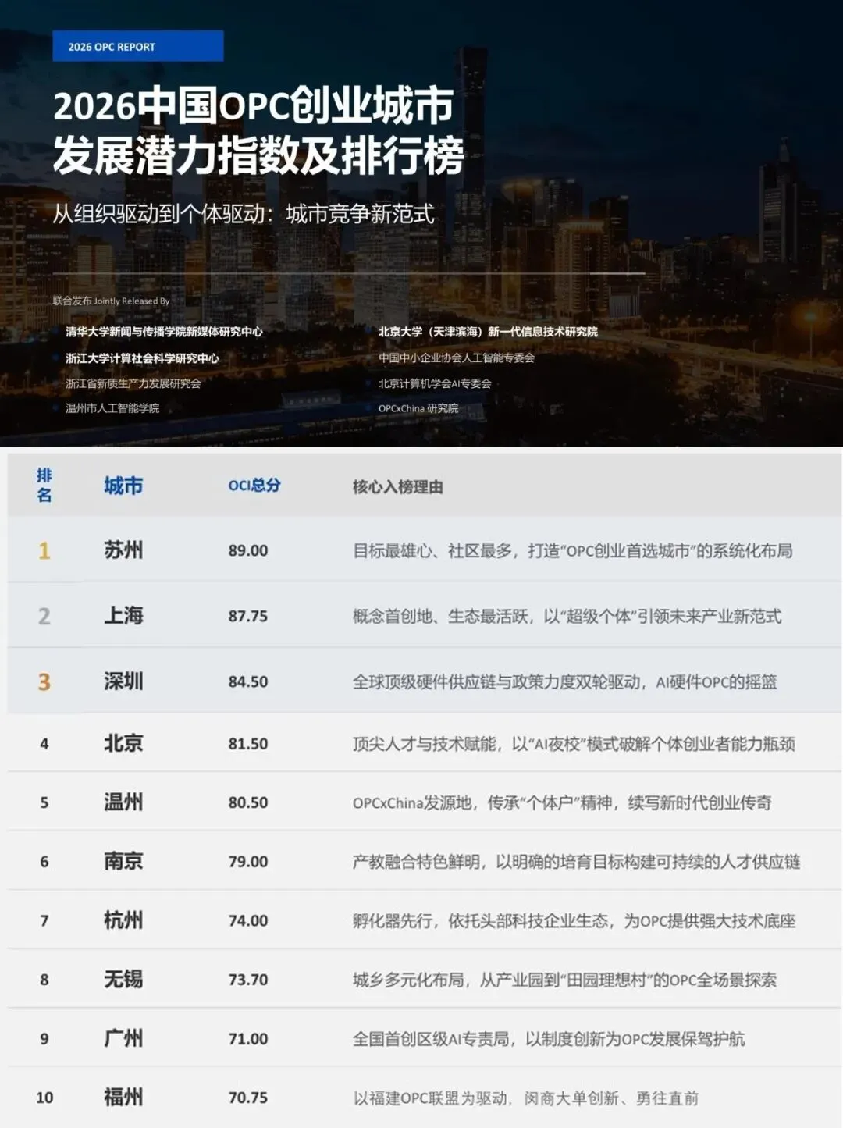
Task: Click the score 89.00
Action: coord(248,550)
